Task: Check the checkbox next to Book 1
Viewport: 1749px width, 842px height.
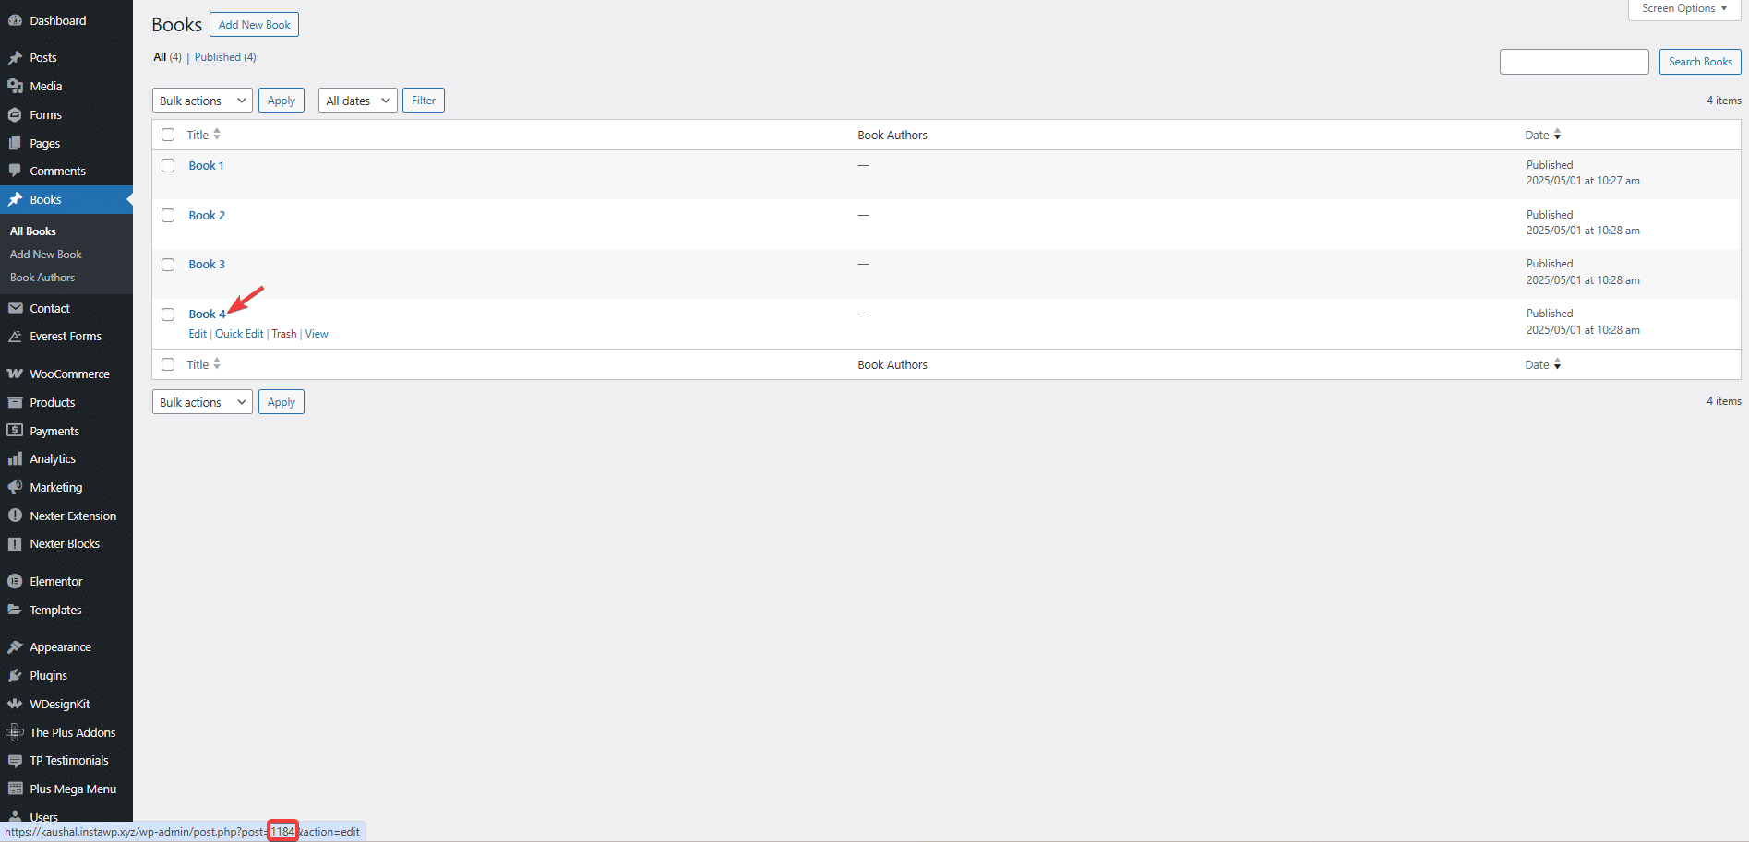Action: (168, 165)
